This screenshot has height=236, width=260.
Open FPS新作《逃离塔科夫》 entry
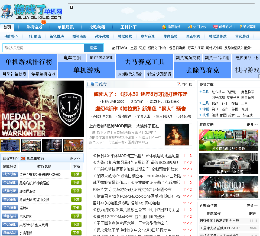(219, 221)
